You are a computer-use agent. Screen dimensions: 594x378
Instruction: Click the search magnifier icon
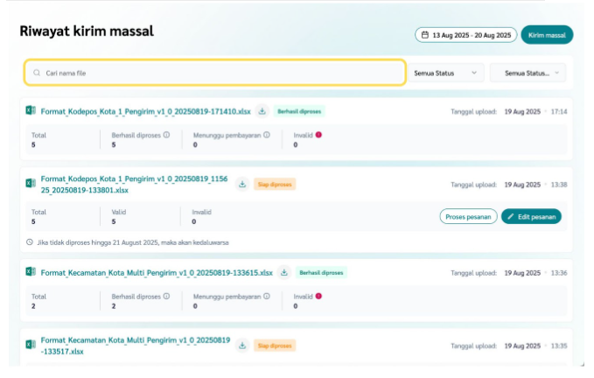(37, 73)
